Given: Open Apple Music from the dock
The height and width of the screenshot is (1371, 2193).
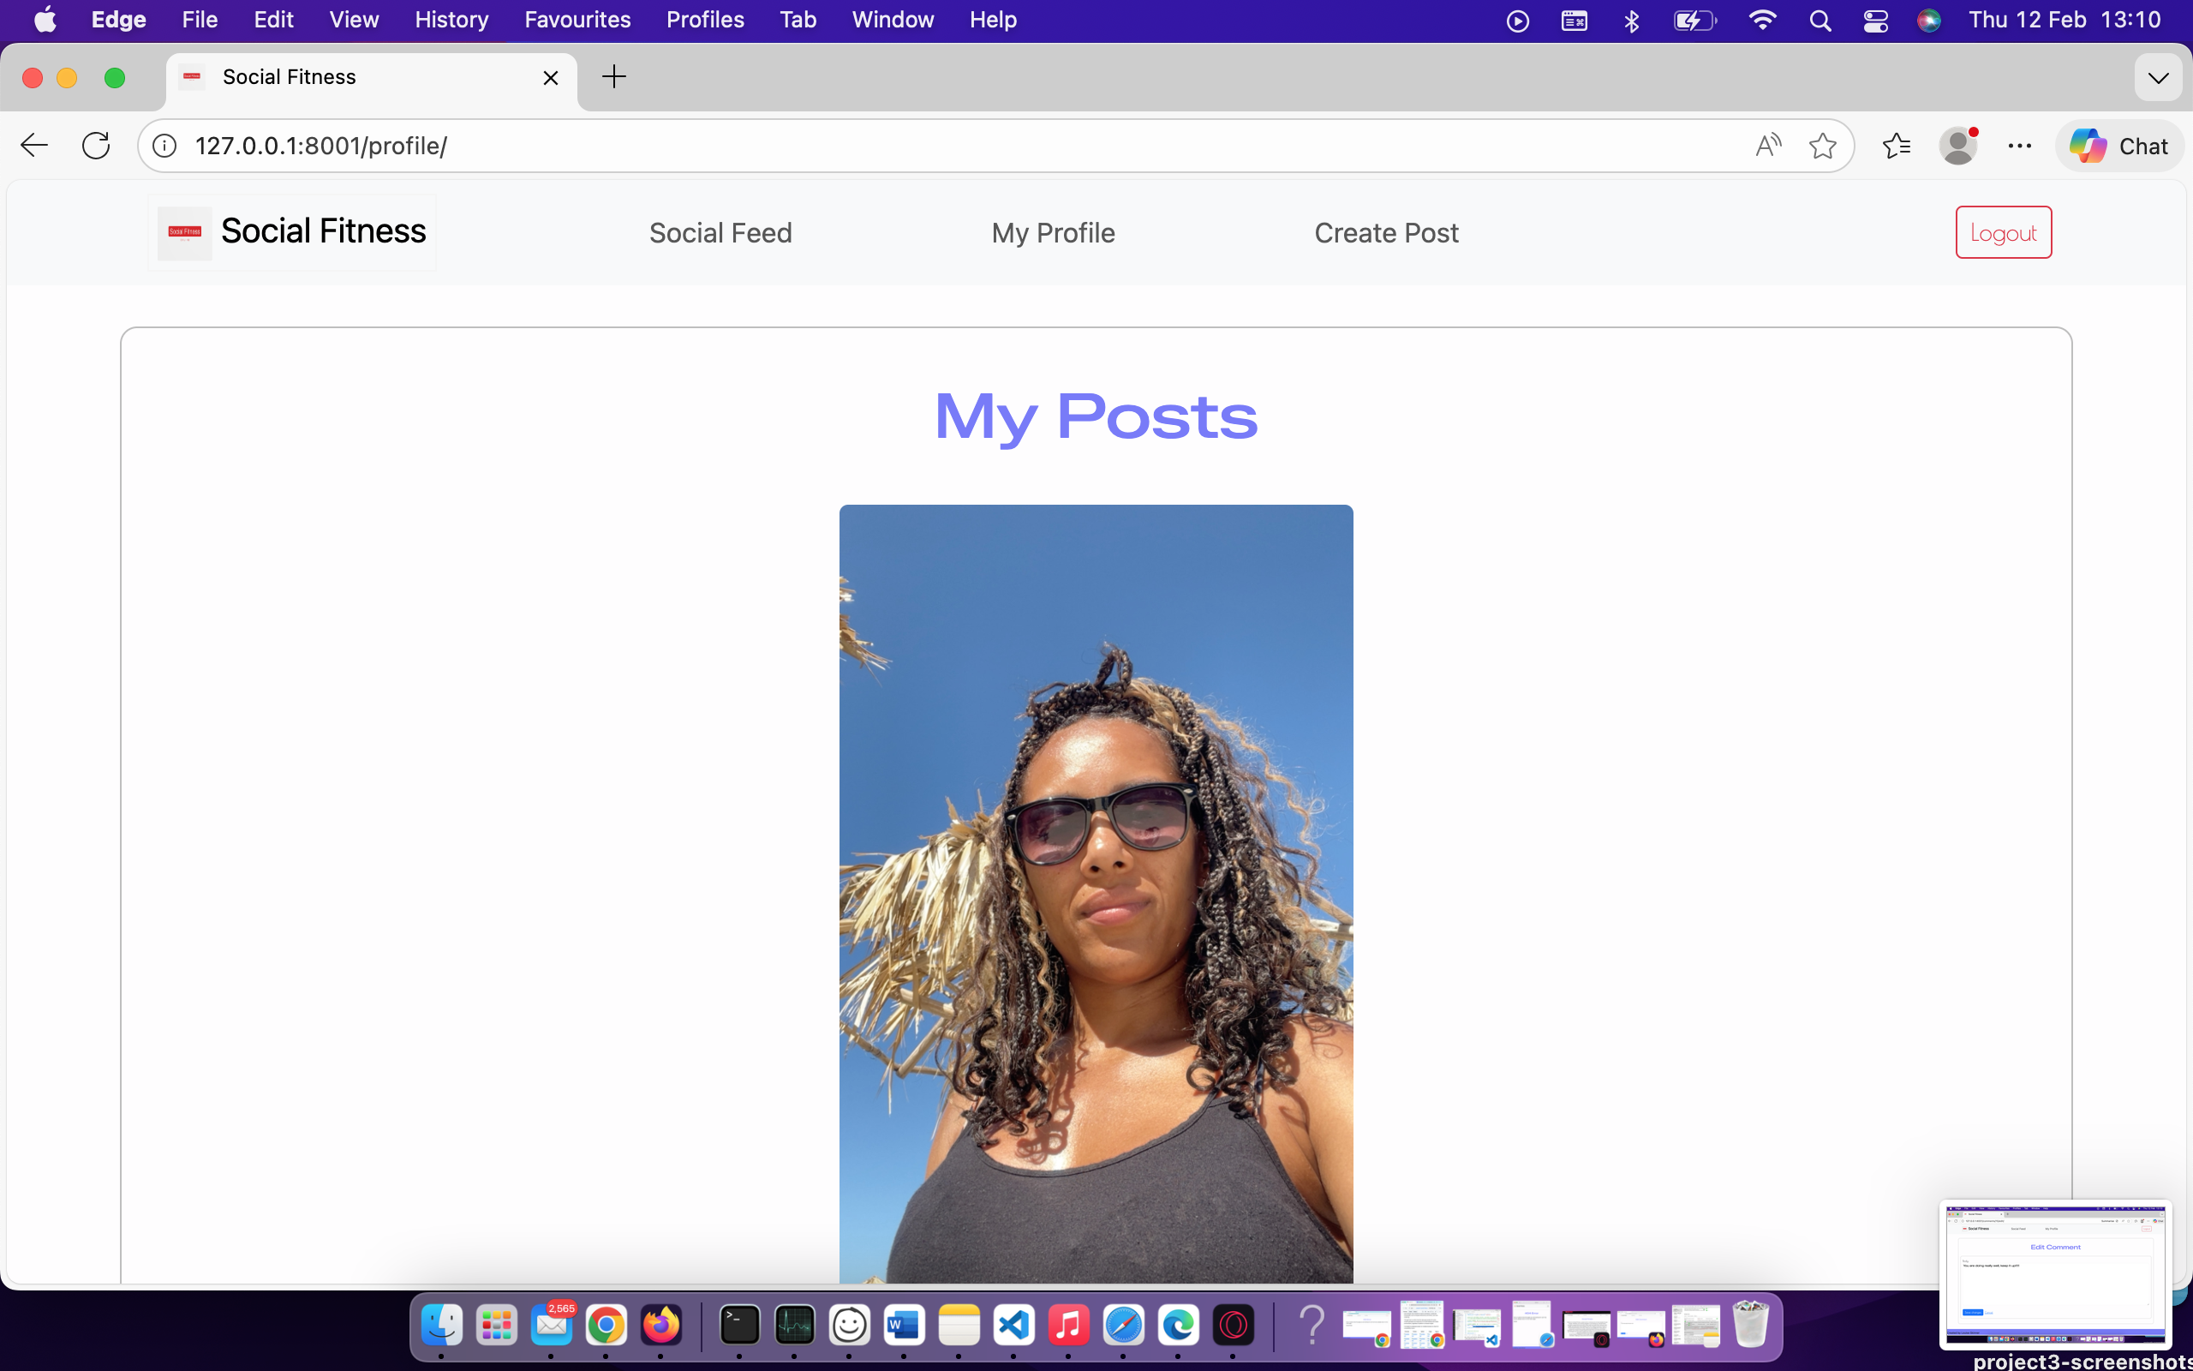Looking at the screenshot, I should point(1069,1325).
